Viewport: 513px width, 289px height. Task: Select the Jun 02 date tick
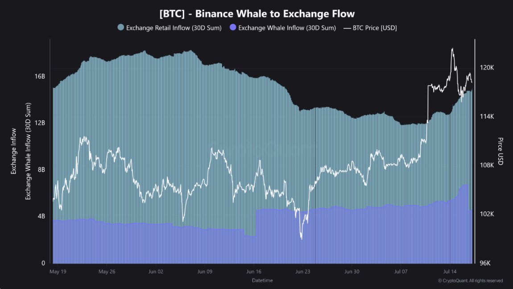[x=156, y=272]
